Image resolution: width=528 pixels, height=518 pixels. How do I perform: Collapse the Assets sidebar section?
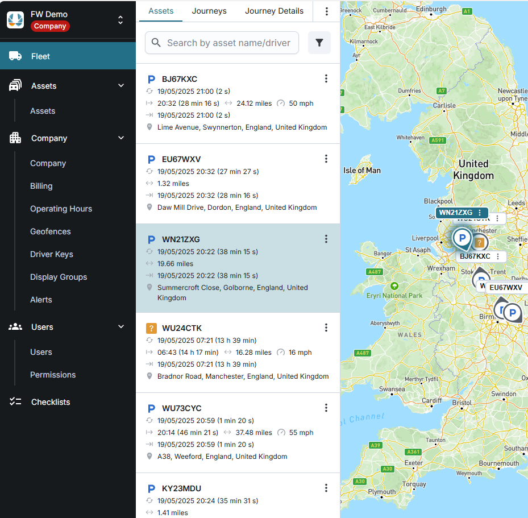(x=120, y=86)
